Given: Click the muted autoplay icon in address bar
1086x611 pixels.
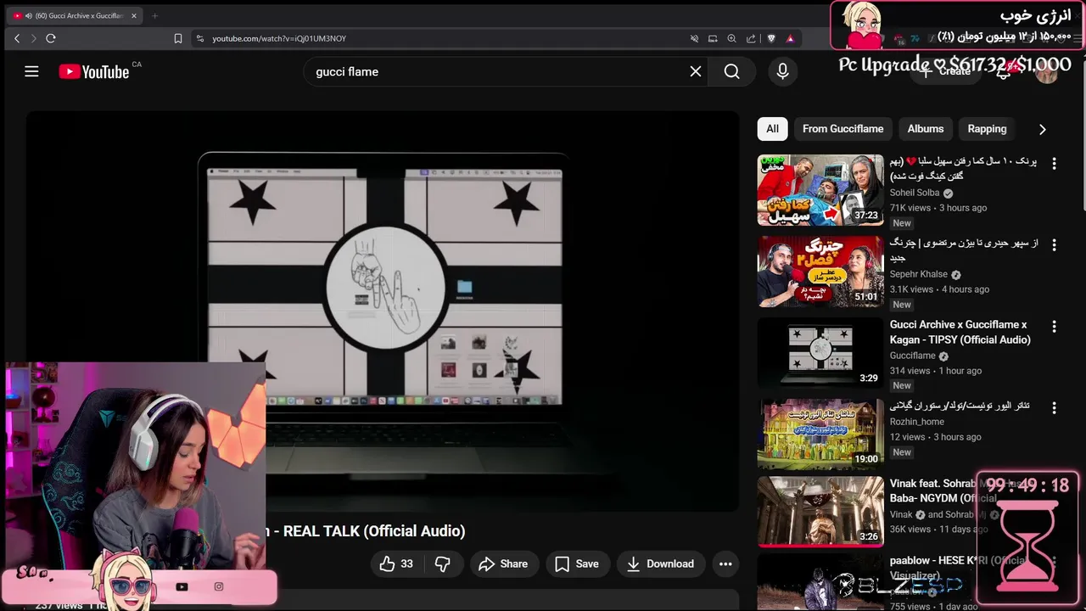Looking at the screenshot, I should pos(694,38).
